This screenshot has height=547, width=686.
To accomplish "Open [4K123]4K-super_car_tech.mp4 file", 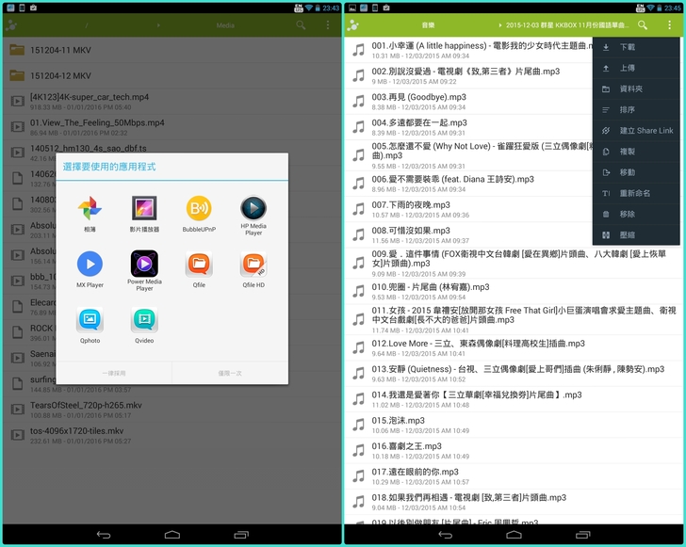I will pos(171,102).
